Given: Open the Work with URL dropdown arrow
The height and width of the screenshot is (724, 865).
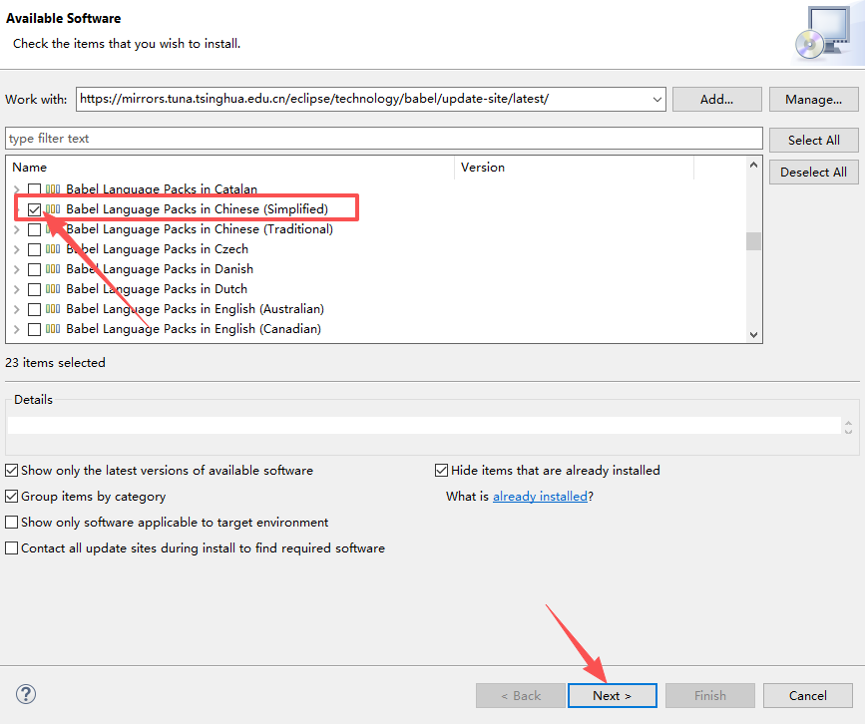Looking at the screenshot, I should click(657, 100).
